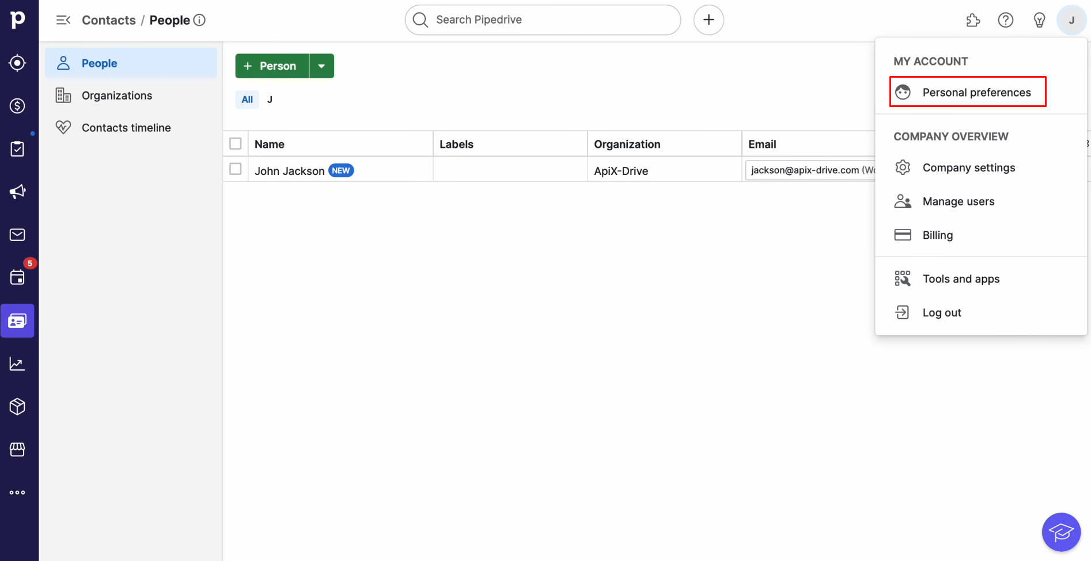Open the Campaigns megaphone icon
Image resolution: width=1091 pixels, height=561 pixels.
click(17, 192)
